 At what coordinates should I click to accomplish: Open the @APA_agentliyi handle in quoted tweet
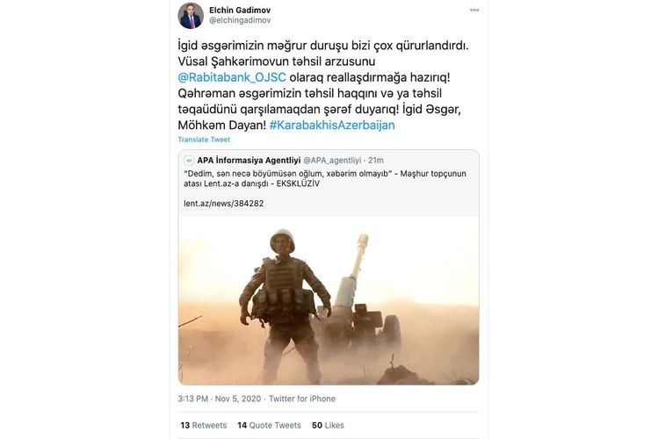point(332,160)
